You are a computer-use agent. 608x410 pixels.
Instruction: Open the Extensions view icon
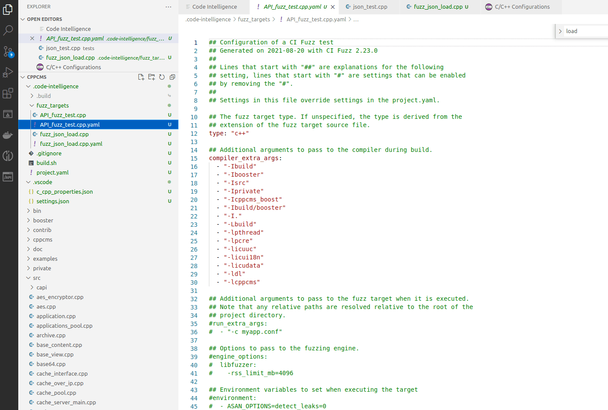click(x=8, y=93)
